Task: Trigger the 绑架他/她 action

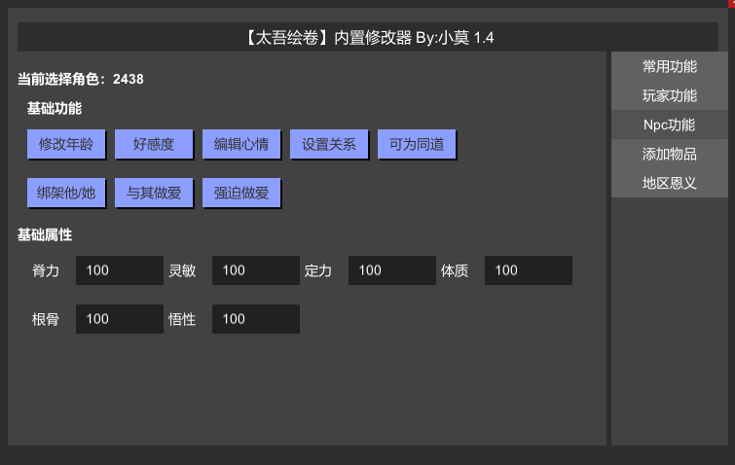Action: click(66, 193)
